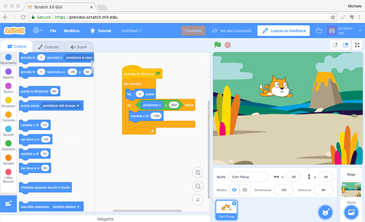
Task: Click the punta in direzione block
Action: pos(39,91)
